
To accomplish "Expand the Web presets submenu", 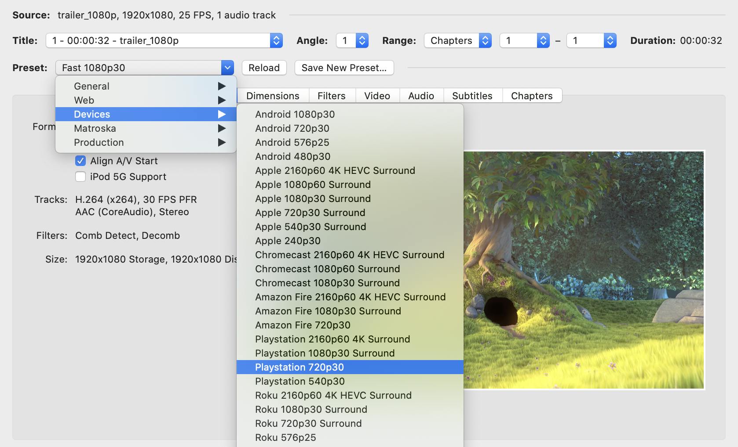I will point(146,100).
